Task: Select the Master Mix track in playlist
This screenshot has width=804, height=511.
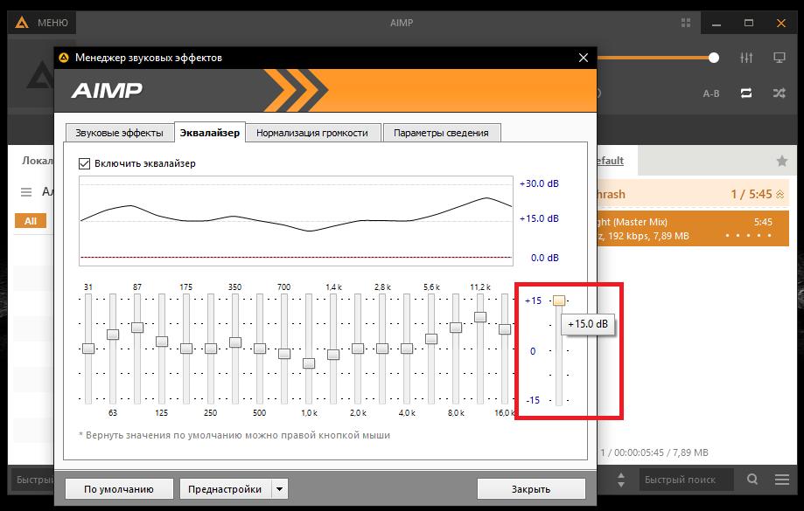Action: 693,229
